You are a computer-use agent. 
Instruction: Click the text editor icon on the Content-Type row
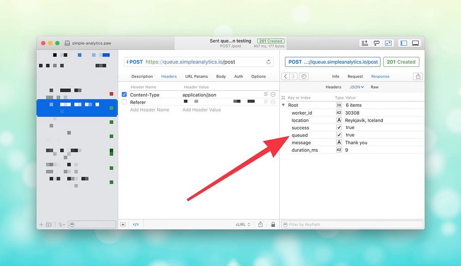point(266,95)
